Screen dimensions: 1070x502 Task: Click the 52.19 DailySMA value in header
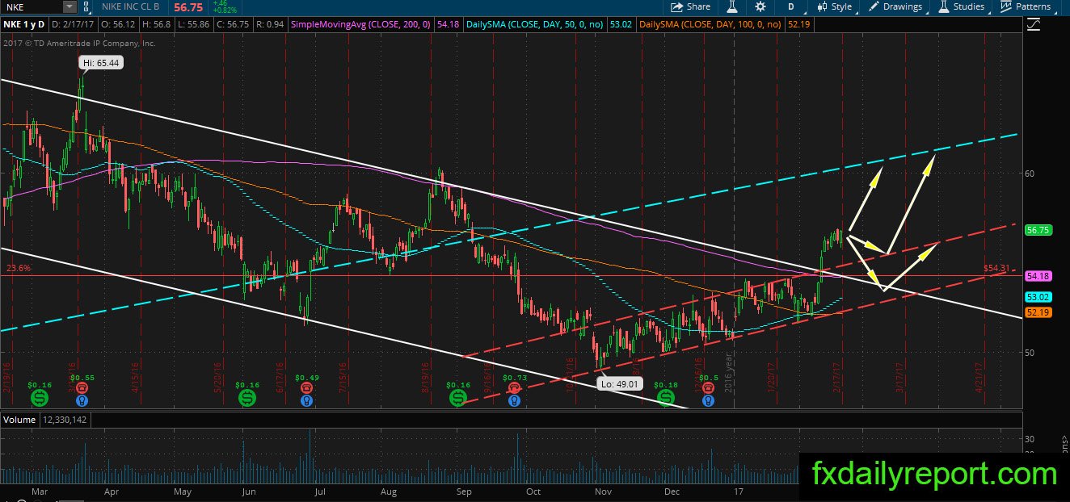[798, 25]
